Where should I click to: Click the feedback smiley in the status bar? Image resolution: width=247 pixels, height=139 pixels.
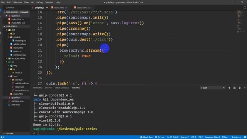click(x=245, y=137)
